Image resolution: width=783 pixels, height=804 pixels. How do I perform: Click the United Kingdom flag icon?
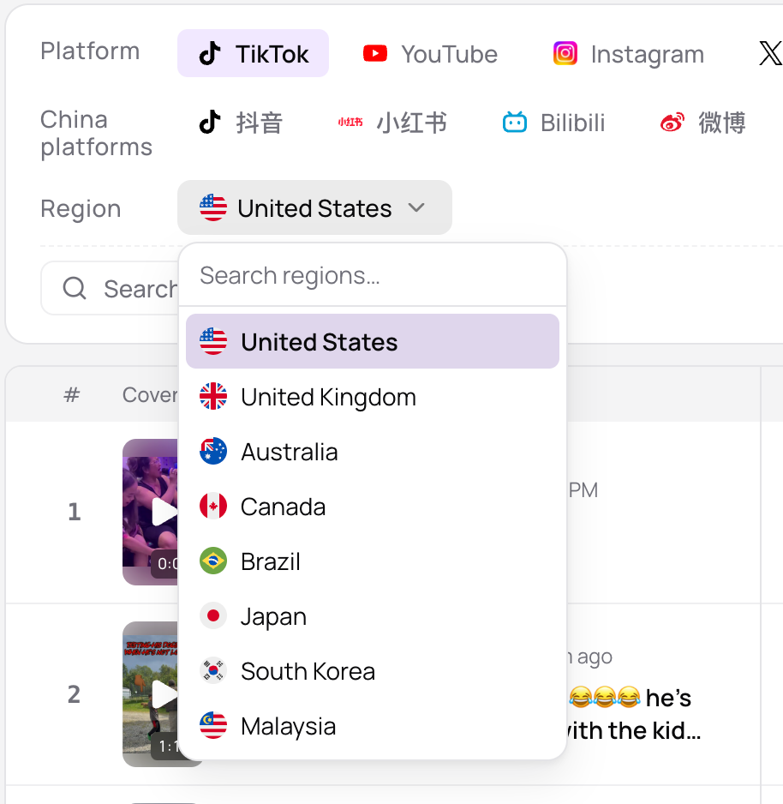[213, 396]
